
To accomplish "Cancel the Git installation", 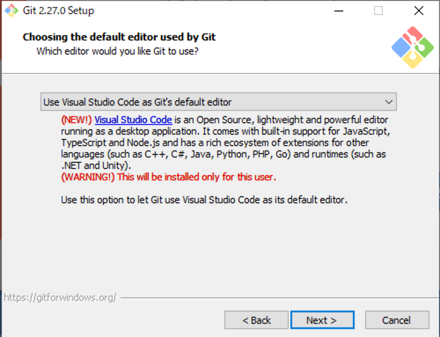I will [x=397, y=320].
